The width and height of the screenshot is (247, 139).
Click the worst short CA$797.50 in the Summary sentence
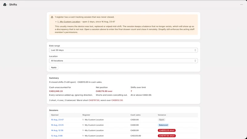pos(94,100)
